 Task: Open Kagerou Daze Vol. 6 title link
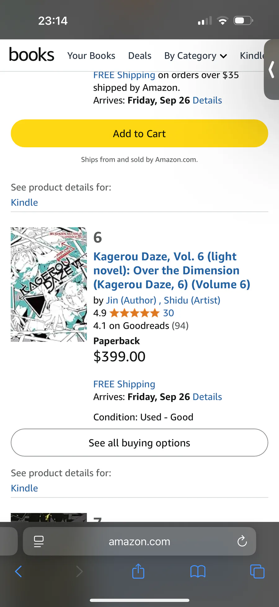[171, 270]
